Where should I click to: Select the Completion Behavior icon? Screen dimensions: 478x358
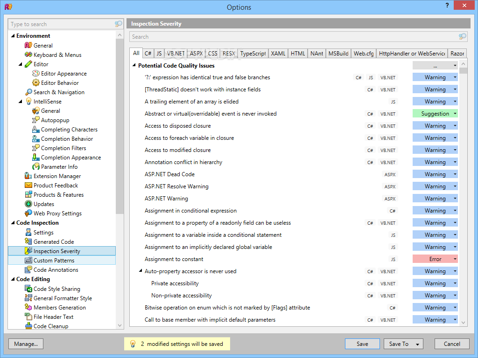(x=35, y=139)
